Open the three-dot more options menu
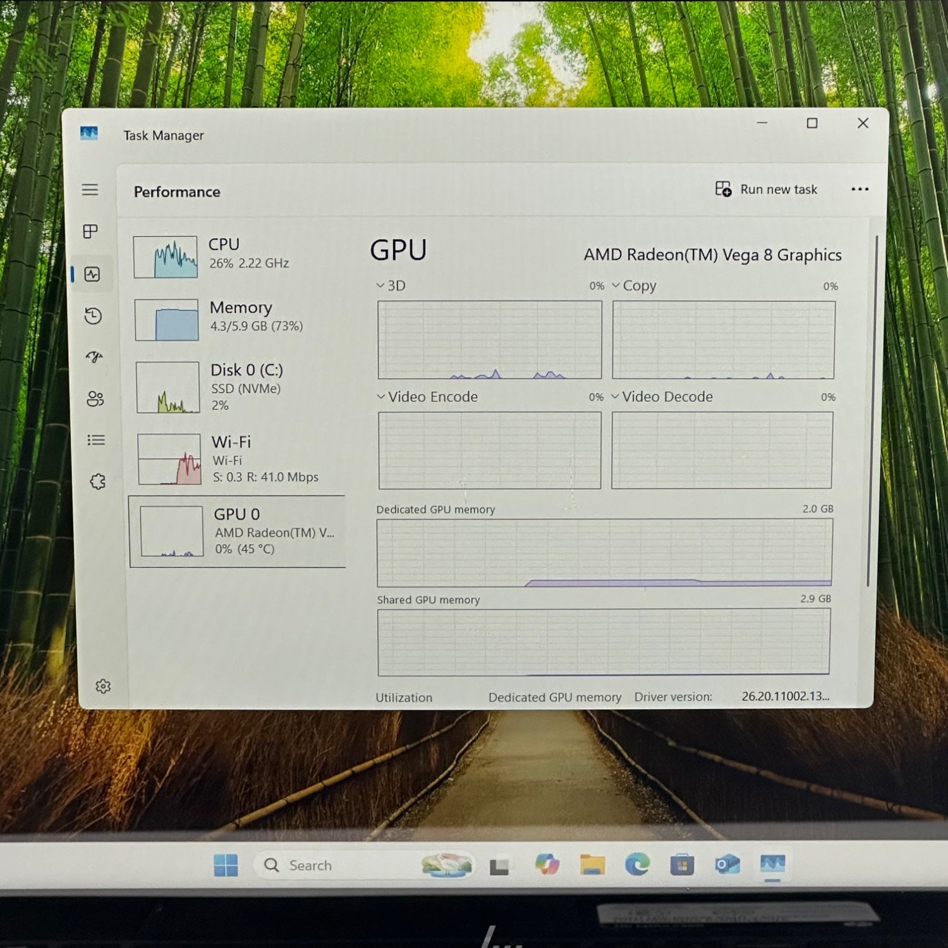Image resolution: width=948 pixels, height=948 pixels. tap(860, 189)
